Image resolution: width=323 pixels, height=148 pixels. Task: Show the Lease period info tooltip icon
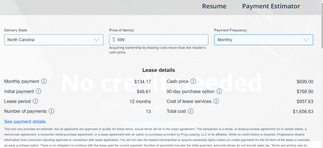tap(36, 101)
